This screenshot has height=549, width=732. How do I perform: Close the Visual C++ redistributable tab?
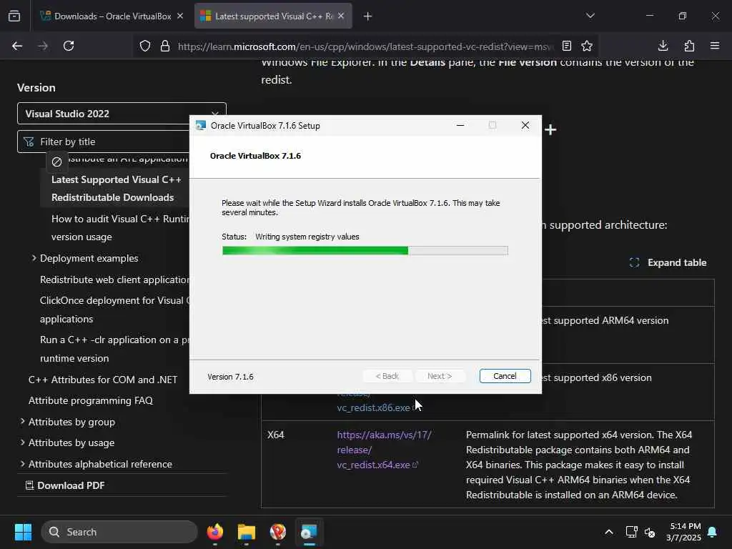click(x=341, y=16)
